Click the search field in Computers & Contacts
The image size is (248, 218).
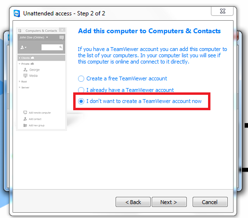[52, 47]
